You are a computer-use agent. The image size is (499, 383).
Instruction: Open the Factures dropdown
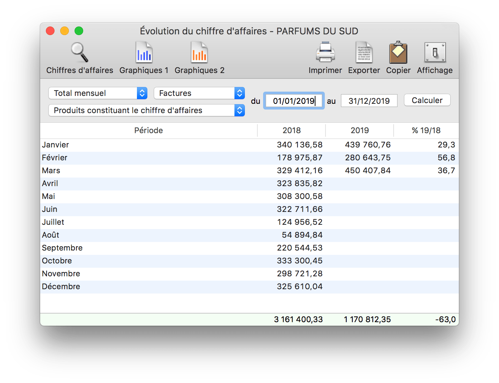pos(199,93)
